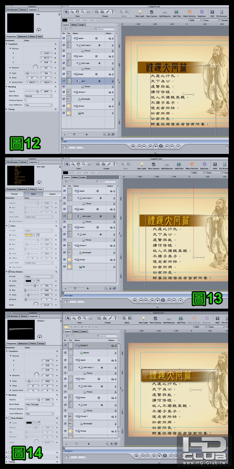The height and width of the screenshot is (469, 234).
Task: Click Replicate icon in figure 12 toolbar
Action: coord(202,12)
